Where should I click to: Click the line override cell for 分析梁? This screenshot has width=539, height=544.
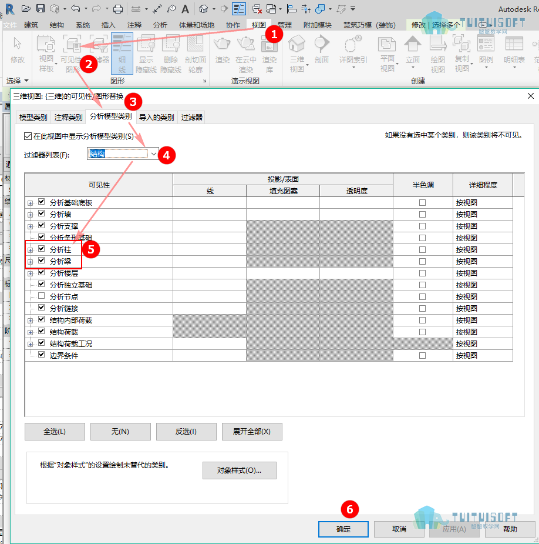pos(210,261)
